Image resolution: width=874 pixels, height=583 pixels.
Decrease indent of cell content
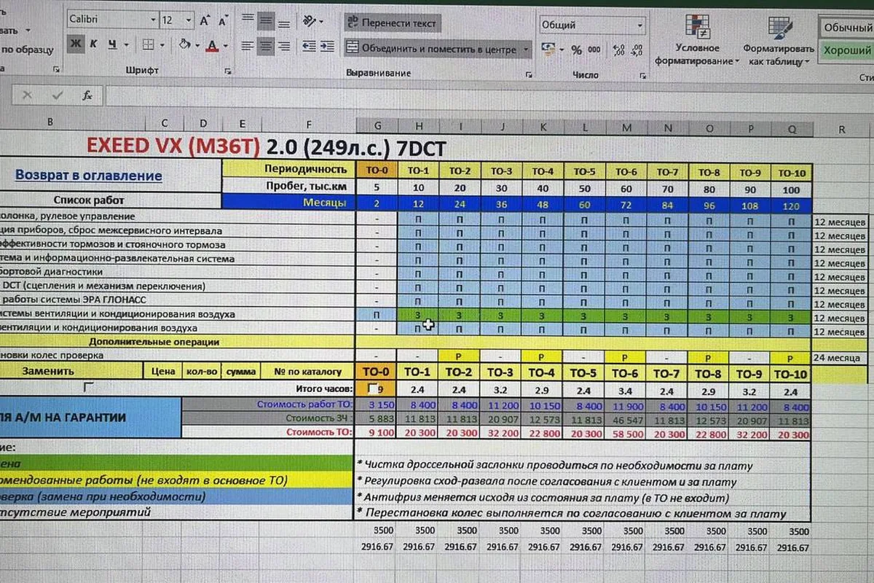point(310,46)
